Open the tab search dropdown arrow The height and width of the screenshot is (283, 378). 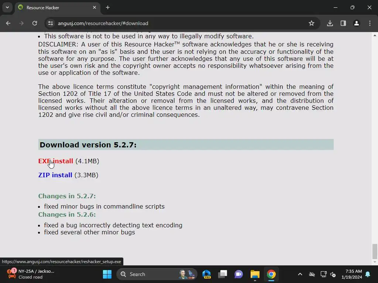7,7
